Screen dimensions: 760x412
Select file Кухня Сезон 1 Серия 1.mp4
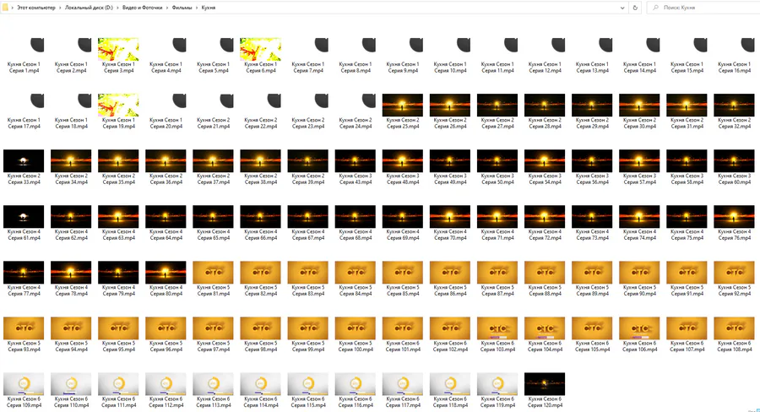coord(24,55)
